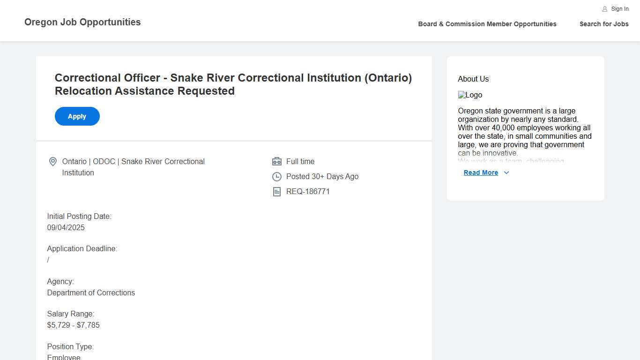The width and height of the screenshot is (640, 360).
Task: Click the chevron arrow beside Read More
Action: coord(506,172)
